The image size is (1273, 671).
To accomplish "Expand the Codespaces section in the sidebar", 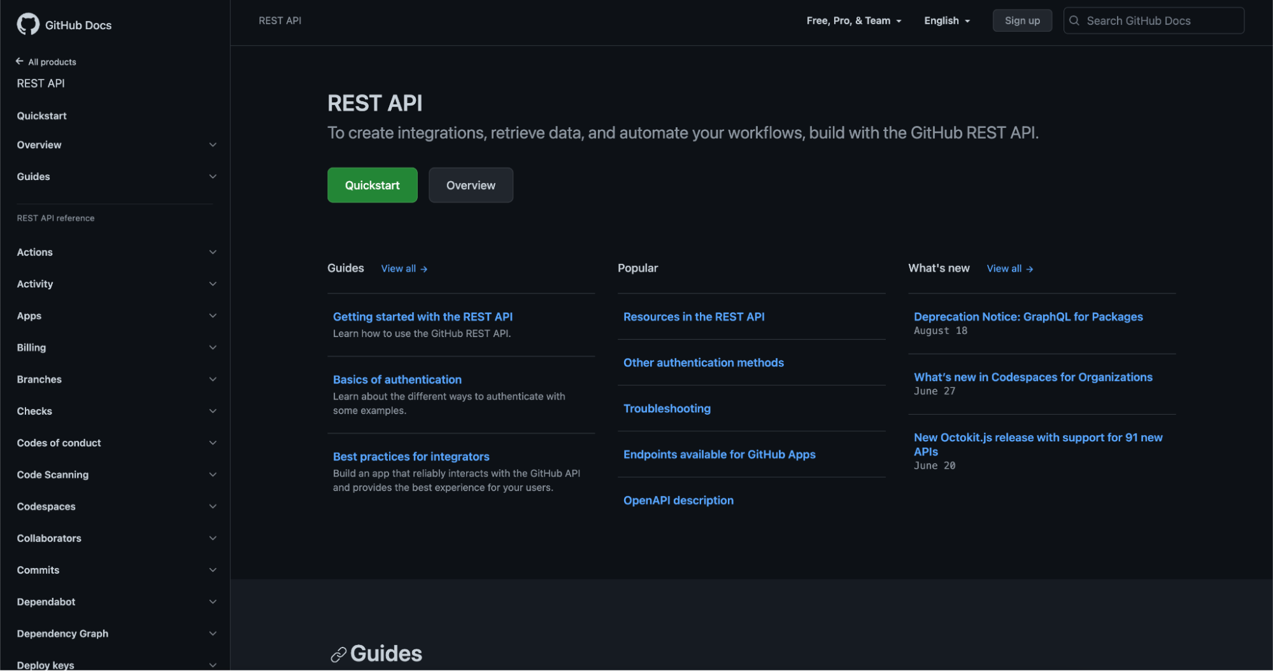I will tap(213, 506).
